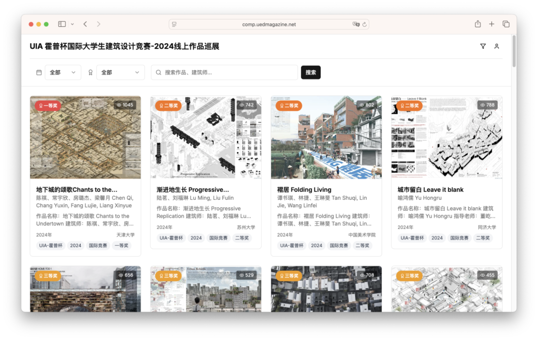Click 天津大学 school label
Screen dimensions: 538x340
126,235
